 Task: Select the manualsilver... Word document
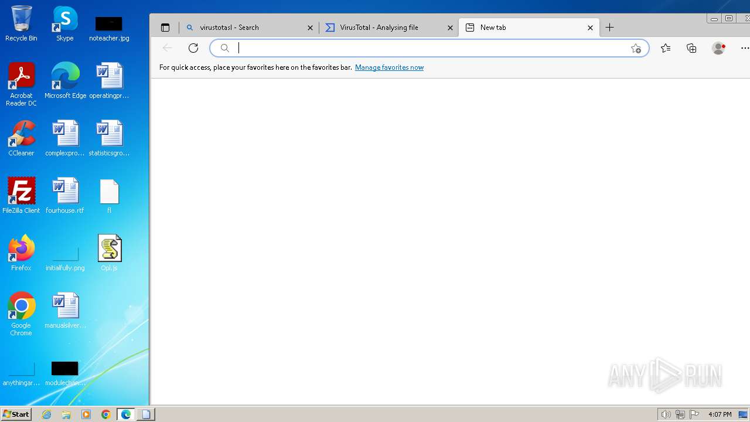(65, 311)
